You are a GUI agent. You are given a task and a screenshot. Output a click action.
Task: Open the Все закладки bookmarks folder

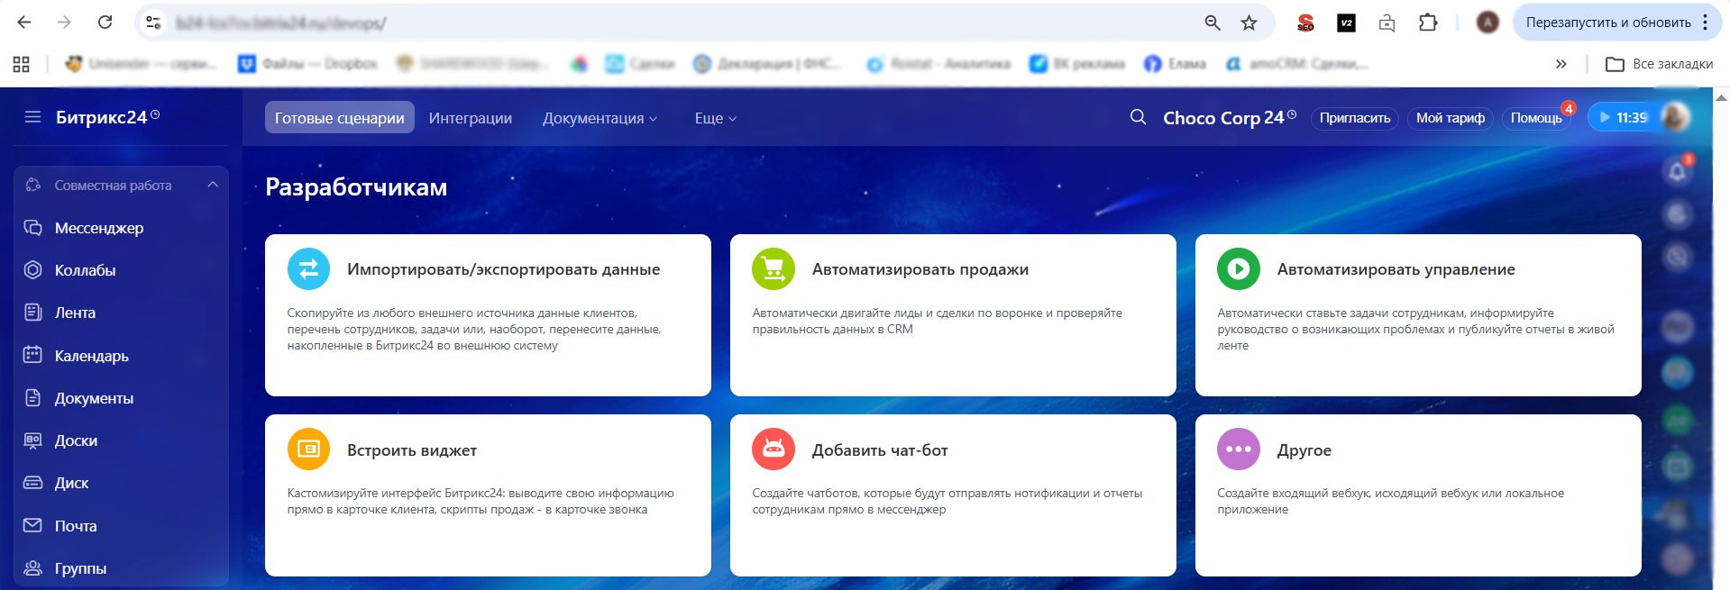[x=1660, y=64]
